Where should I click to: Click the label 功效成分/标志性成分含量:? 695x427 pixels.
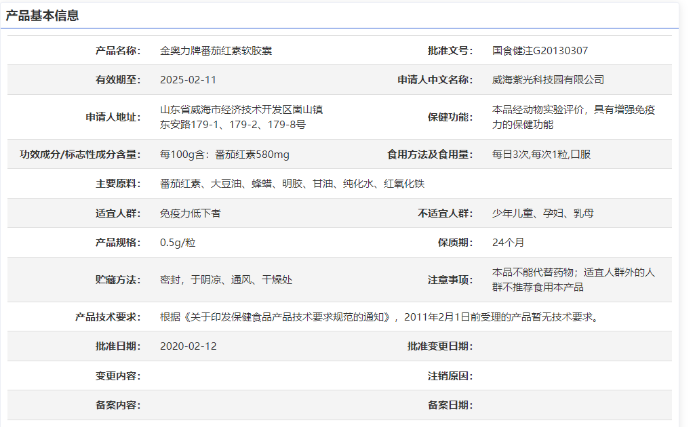tap(80, 154)
